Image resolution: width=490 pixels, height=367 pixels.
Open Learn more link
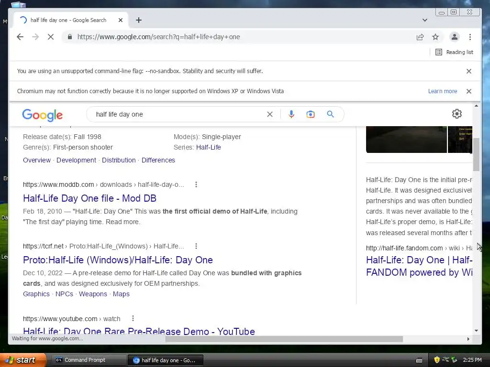(443, 91)
